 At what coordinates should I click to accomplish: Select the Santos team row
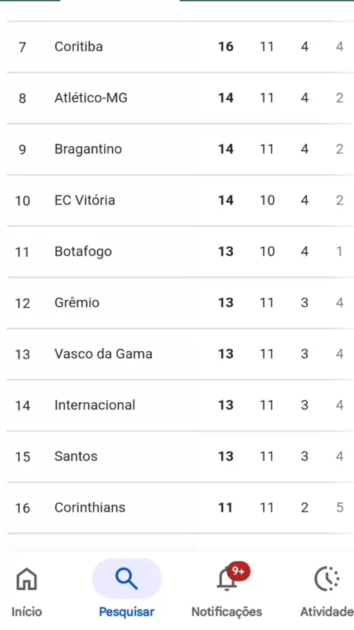click(177, 457)
